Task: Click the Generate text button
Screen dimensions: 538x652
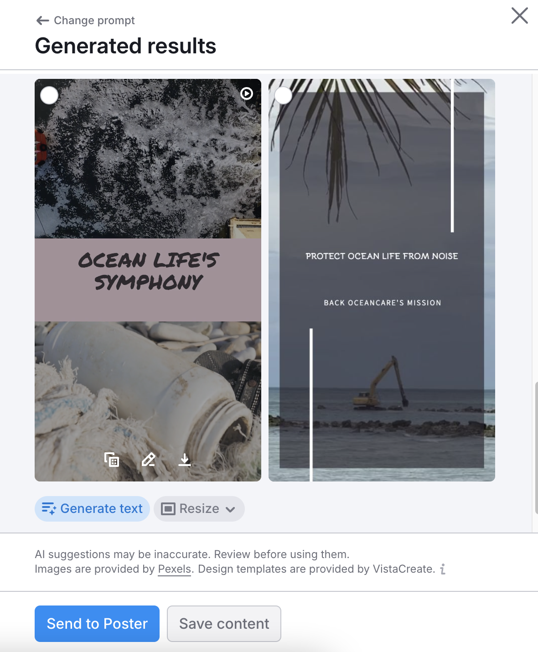Action: click(x=92, y=509)
